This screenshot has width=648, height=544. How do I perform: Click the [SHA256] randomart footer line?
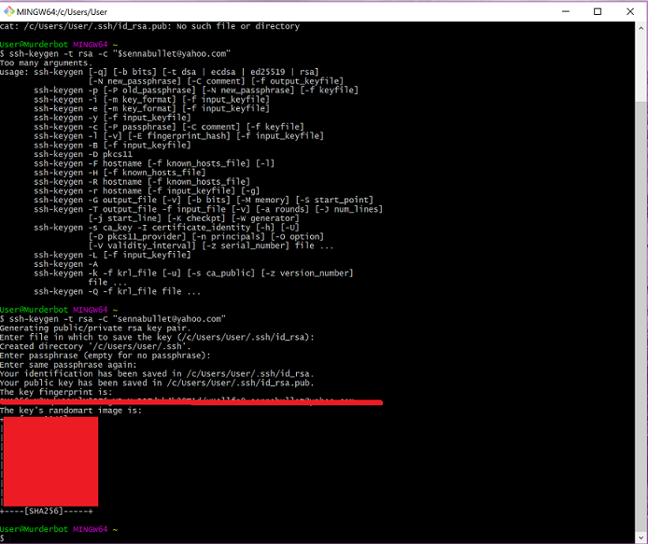pyautogui.click(x=47, y=511)
